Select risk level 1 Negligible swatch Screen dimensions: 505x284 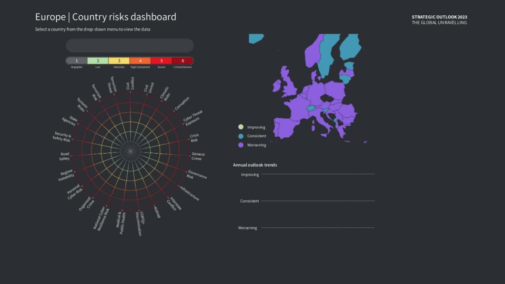pos(77,60)
